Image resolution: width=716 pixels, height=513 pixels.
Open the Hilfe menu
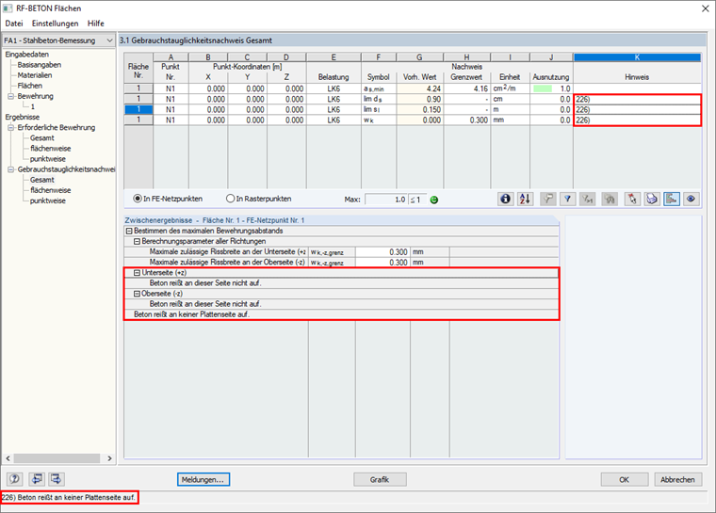[x=95, y=24]
